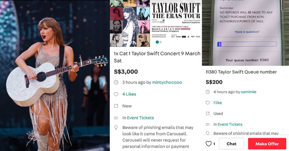Toggle the like heart next to Chat
Viewport: 289px width, 151px height.
pyautogui.click(x=208, y=144)
